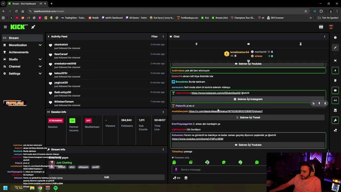Open the DEX Screener bookmark
Viewport: 341px width, 192px height.
pos(275,18)
